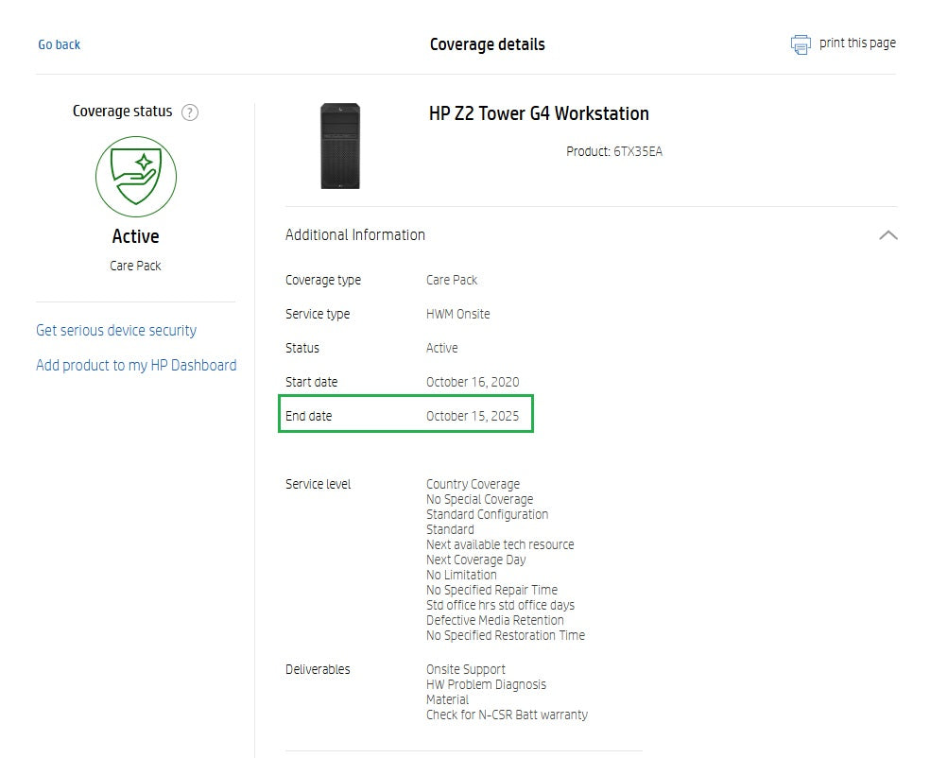Open 'Add product to my HP Dashboard' link
The width and height of the screenshot is (930, 758).
pos(136,366)
